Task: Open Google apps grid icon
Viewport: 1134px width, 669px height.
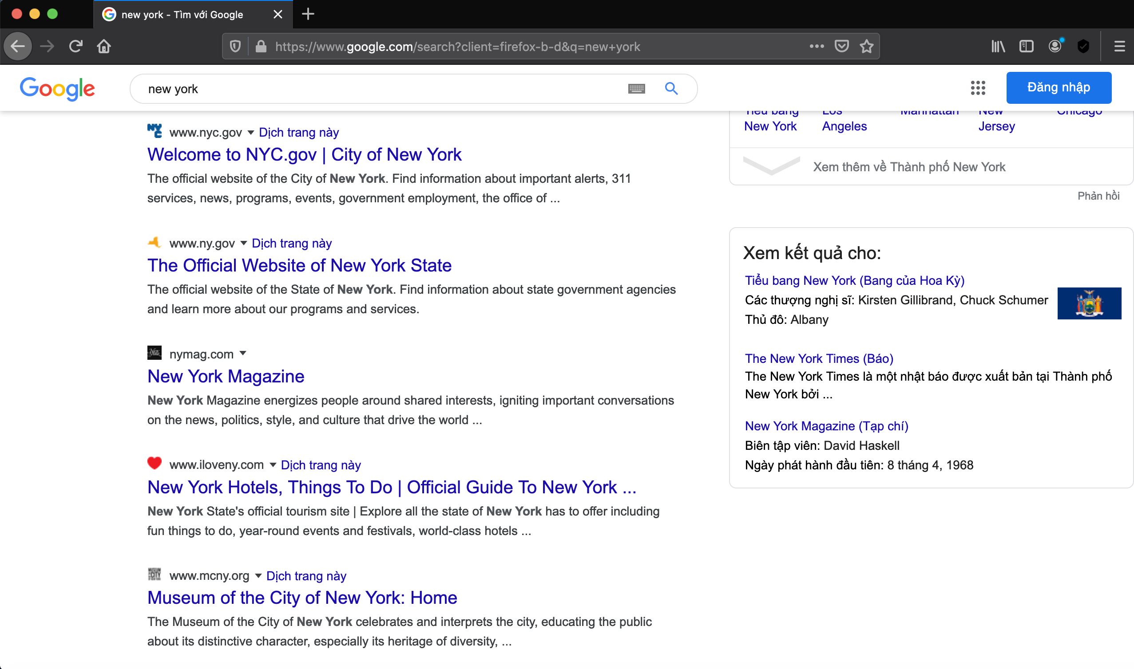Action: click(978, 88)
